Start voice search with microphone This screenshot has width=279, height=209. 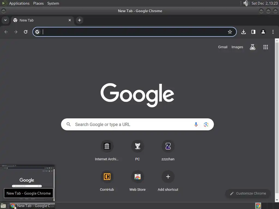click(x=196, y=124)
